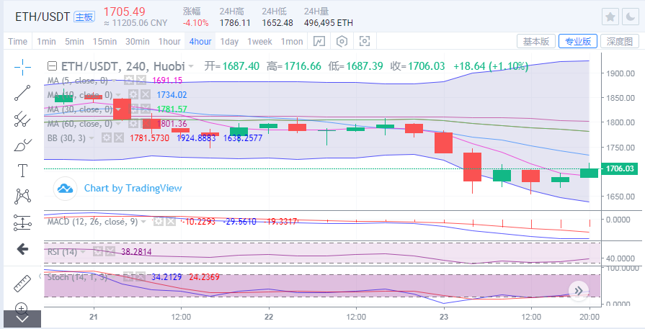Viewport: 645px width, 329px height.
Task: Select the 5min interval
Action: [74, 42]
